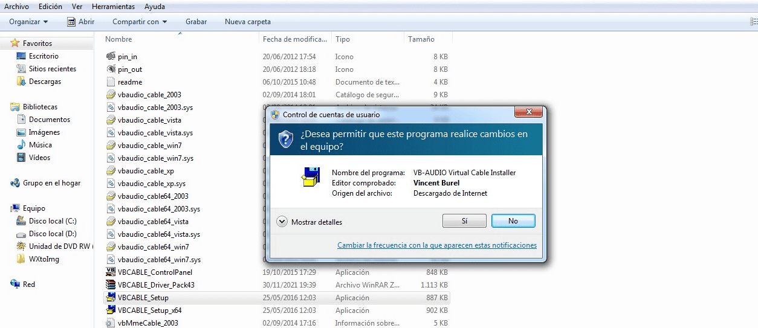
Task: Click Sí to allow the installer
Action: [464, 221]
